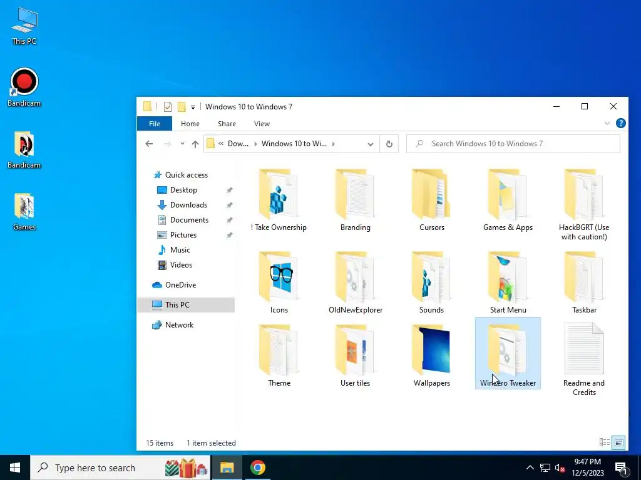Open Google Chrome from the taskbar
The width and height of the screenshot is (641, 480).
pos(257,467)
